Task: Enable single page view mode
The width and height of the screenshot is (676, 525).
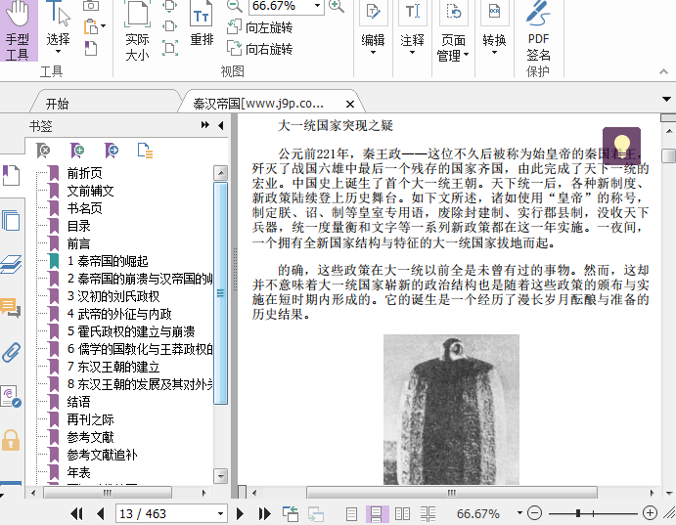Action: [x=351, y=513]
